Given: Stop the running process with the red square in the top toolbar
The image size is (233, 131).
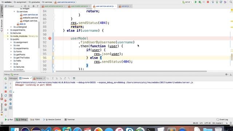Looking at the screenshot, I should coord(208,2).
